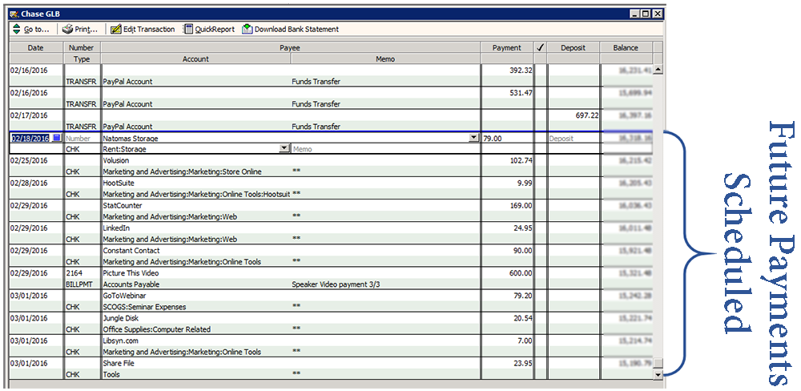The width and height of the screenshot is (801, 391).
Task: Click the 02/18/2016 date field
Action: point(30,138)
